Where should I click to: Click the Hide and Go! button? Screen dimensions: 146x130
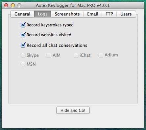pos(73,110)
